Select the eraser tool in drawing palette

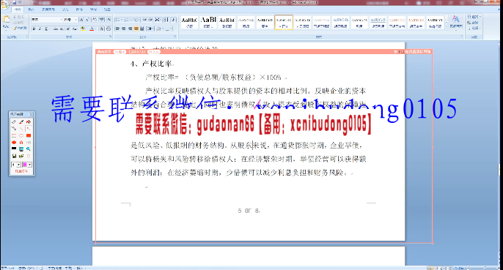coord(14,121)
